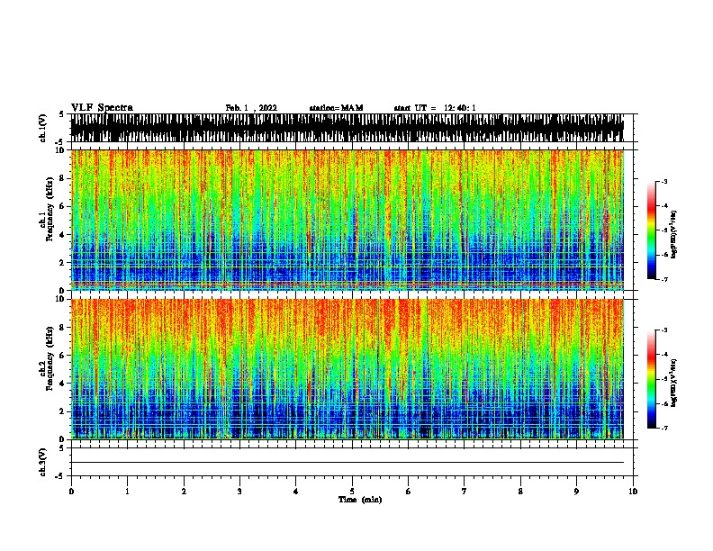Click time axis tick label "6"
The height and width of the screenshot is (551, 713).
point(409,492)
